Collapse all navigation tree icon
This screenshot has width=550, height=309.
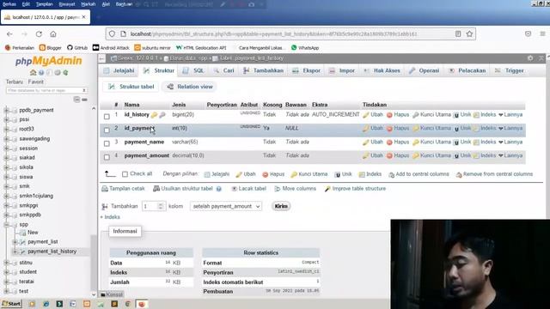76,100
